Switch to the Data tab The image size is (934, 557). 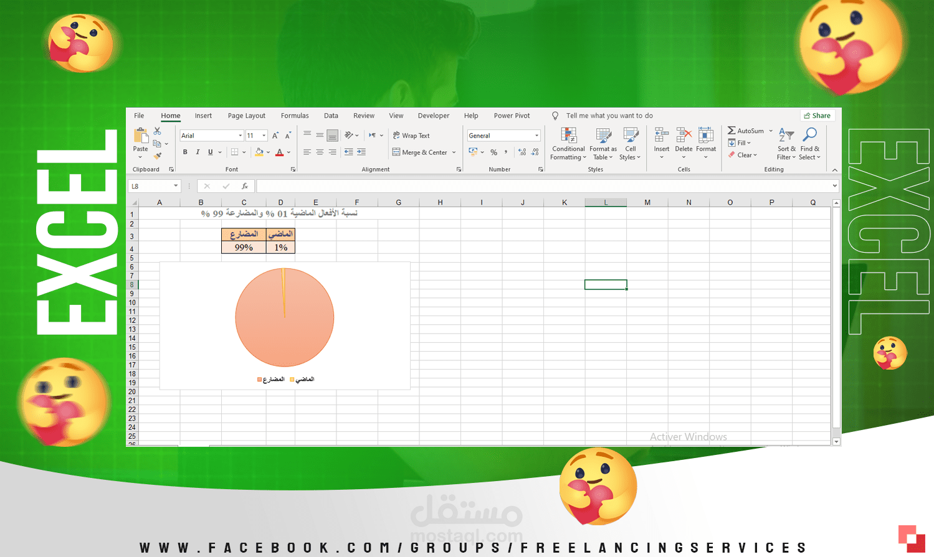(x=331, y=116)
